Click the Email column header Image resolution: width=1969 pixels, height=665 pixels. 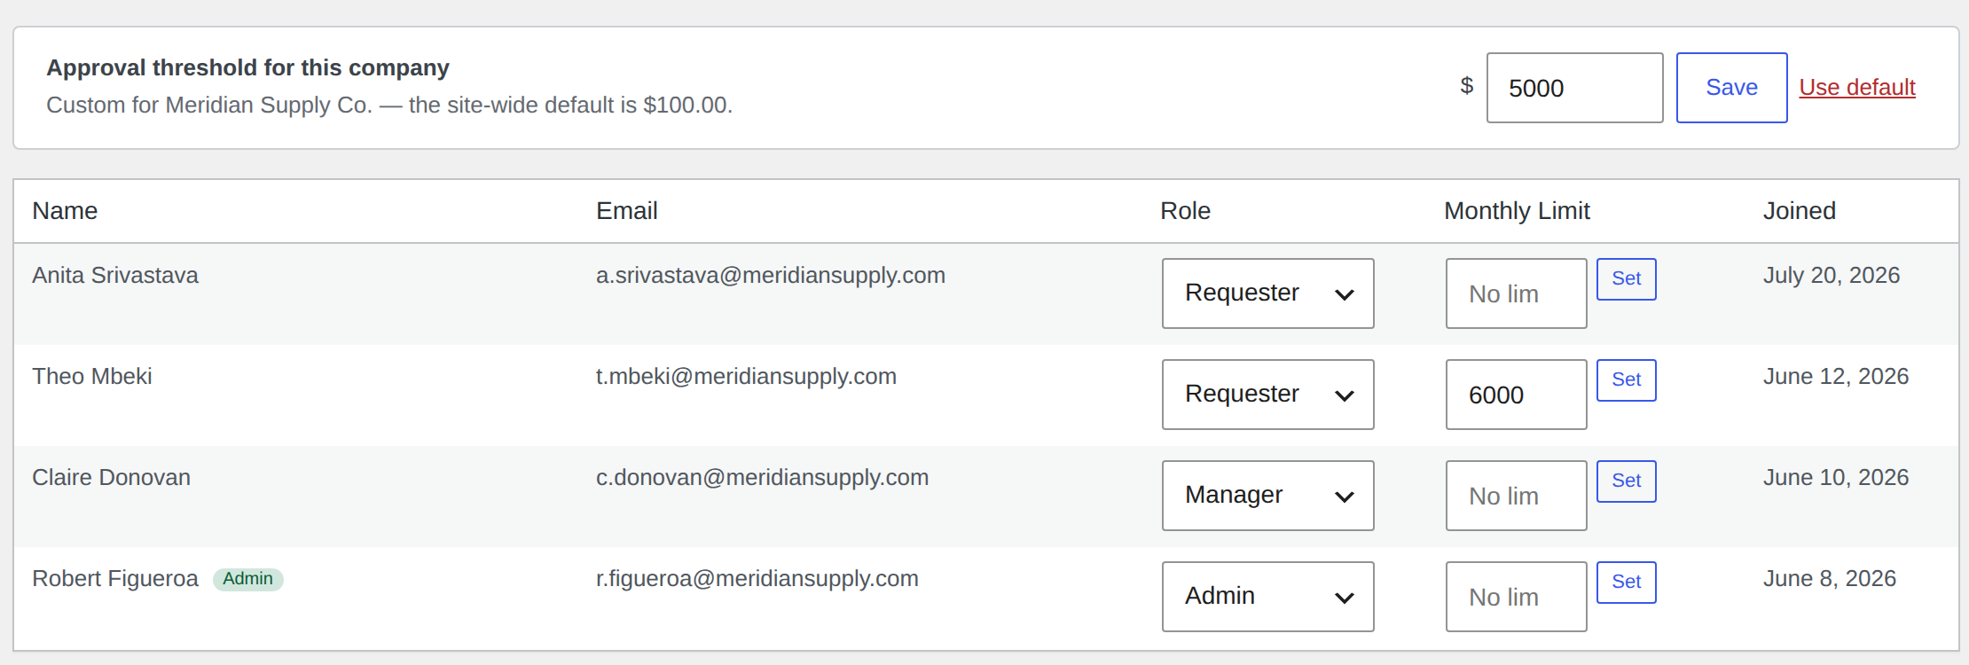coord(626,211)
